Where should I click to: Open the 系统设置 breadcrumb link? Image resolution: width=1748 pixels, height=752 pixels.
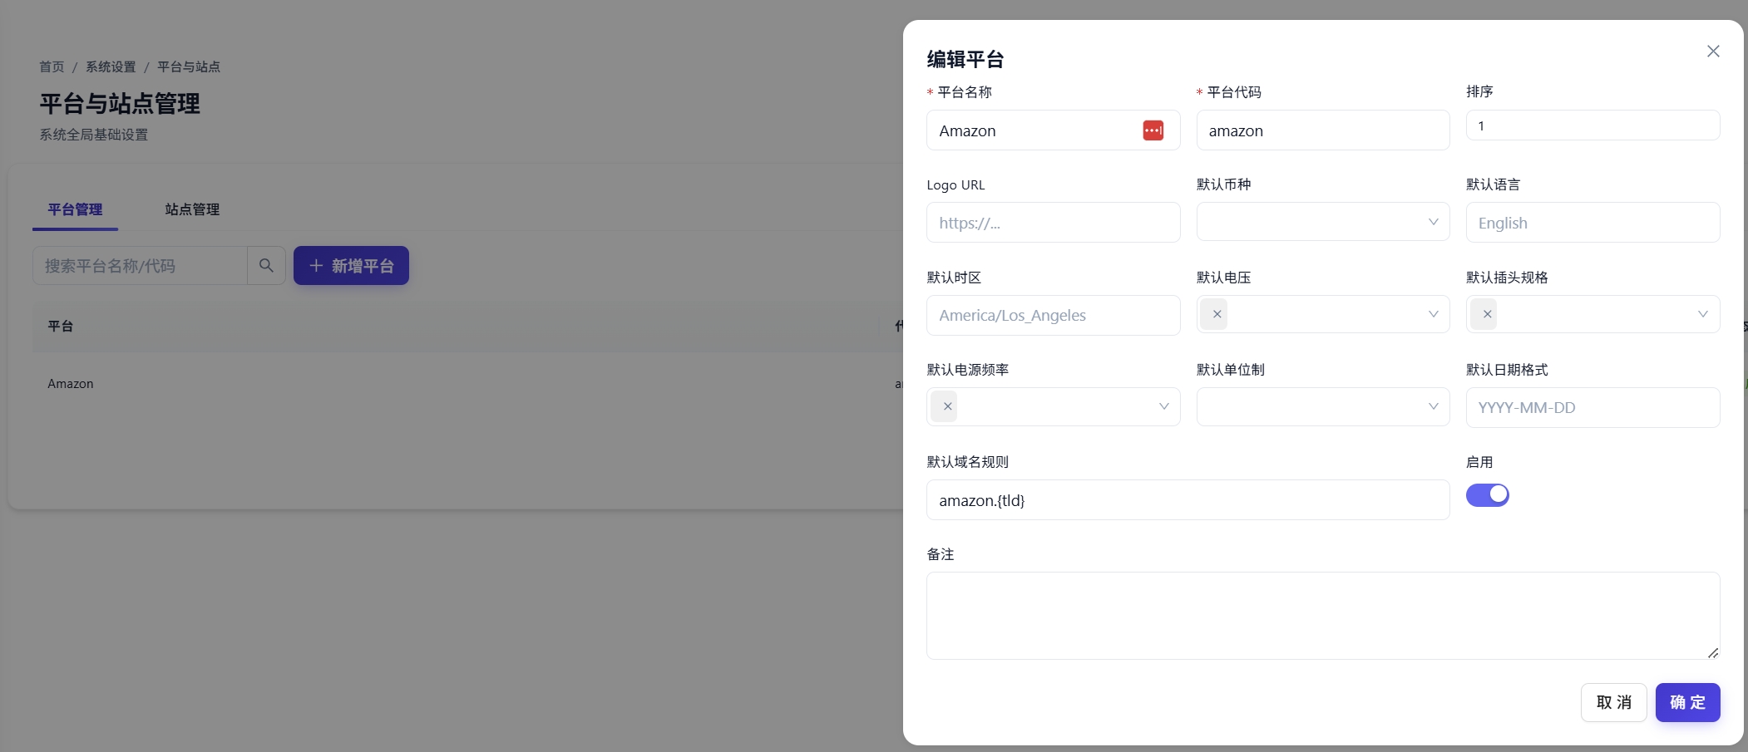pos(111,66)
